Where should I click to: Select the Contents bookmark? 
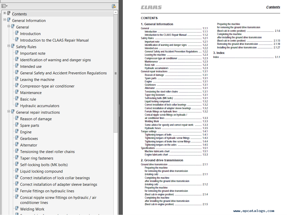click(x=19, y=14)
